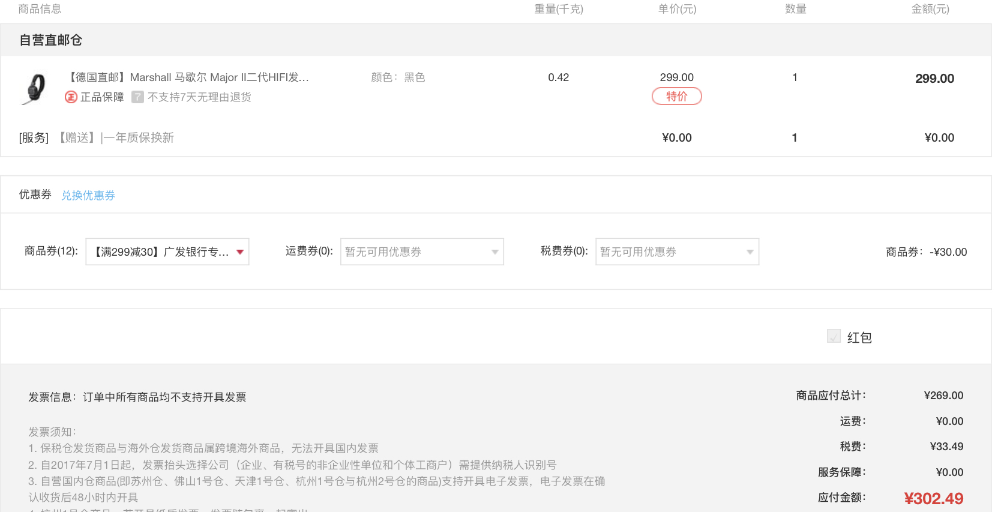The image size is (1001, 512).
Task: Click the 单价(元) column header
Action: [677, 9]
